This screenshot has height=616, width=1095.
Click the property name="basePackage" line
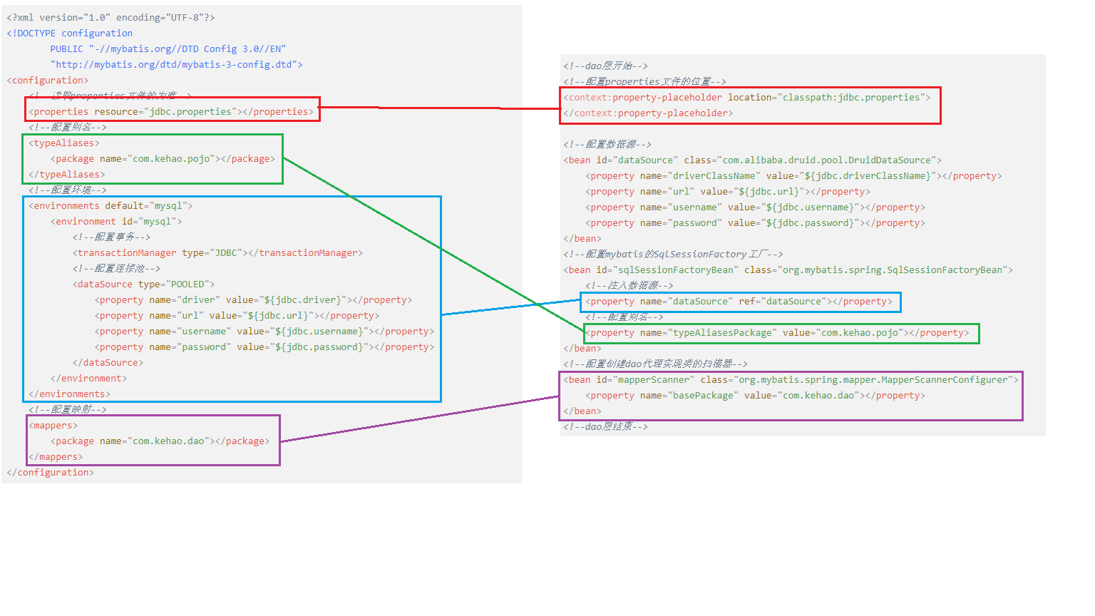click(x=755, y=395)
